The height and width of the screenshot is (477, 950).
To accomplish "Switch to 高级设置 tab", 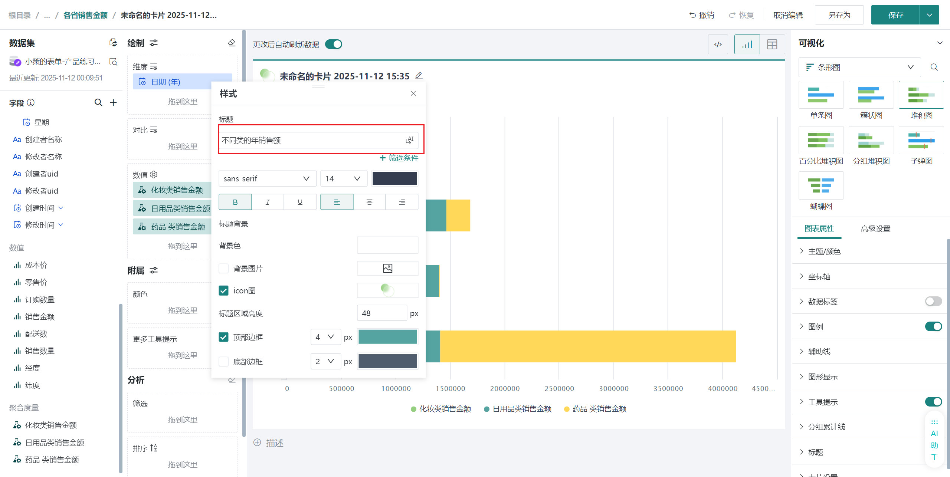I will (875, 228).
